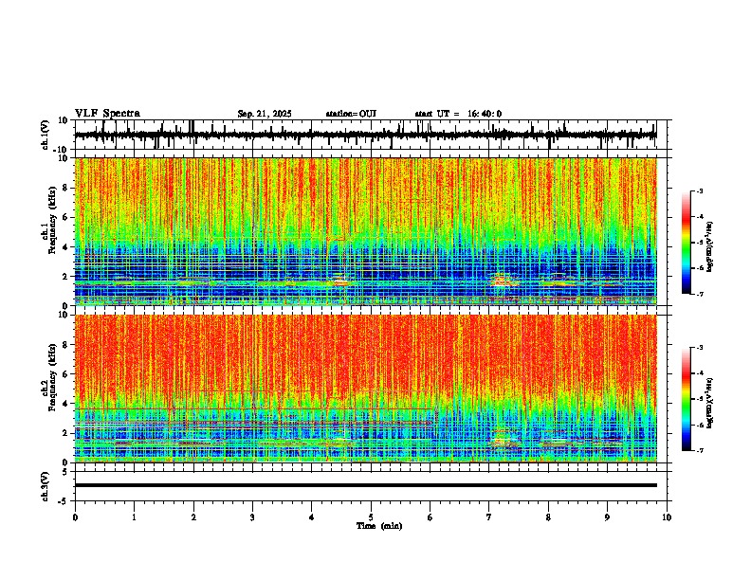Image resolution: width=751 pixels, height=580 pixels.
Task: Click the "VLF Spectra" title text
Action: point(107,114)
